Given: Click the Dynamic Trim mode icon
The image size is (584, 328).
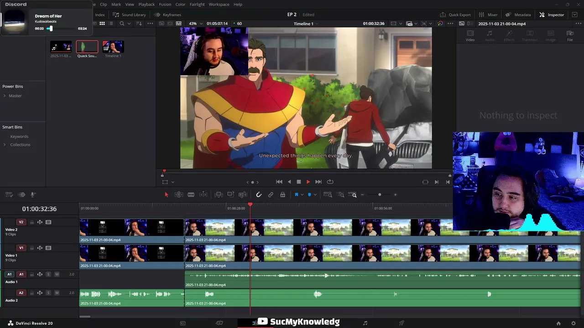Looking at the screenshot, I should [x=203, y=195].
